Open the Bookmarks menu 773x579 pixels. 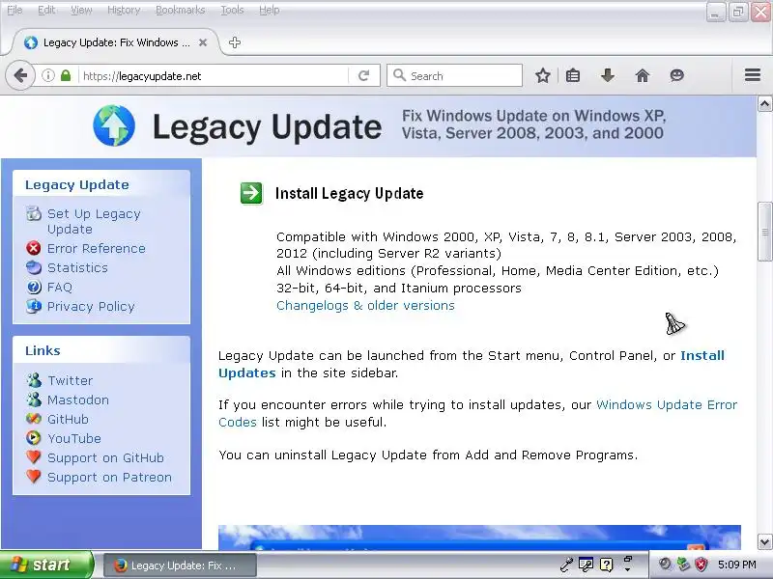[x=180, y=10]
